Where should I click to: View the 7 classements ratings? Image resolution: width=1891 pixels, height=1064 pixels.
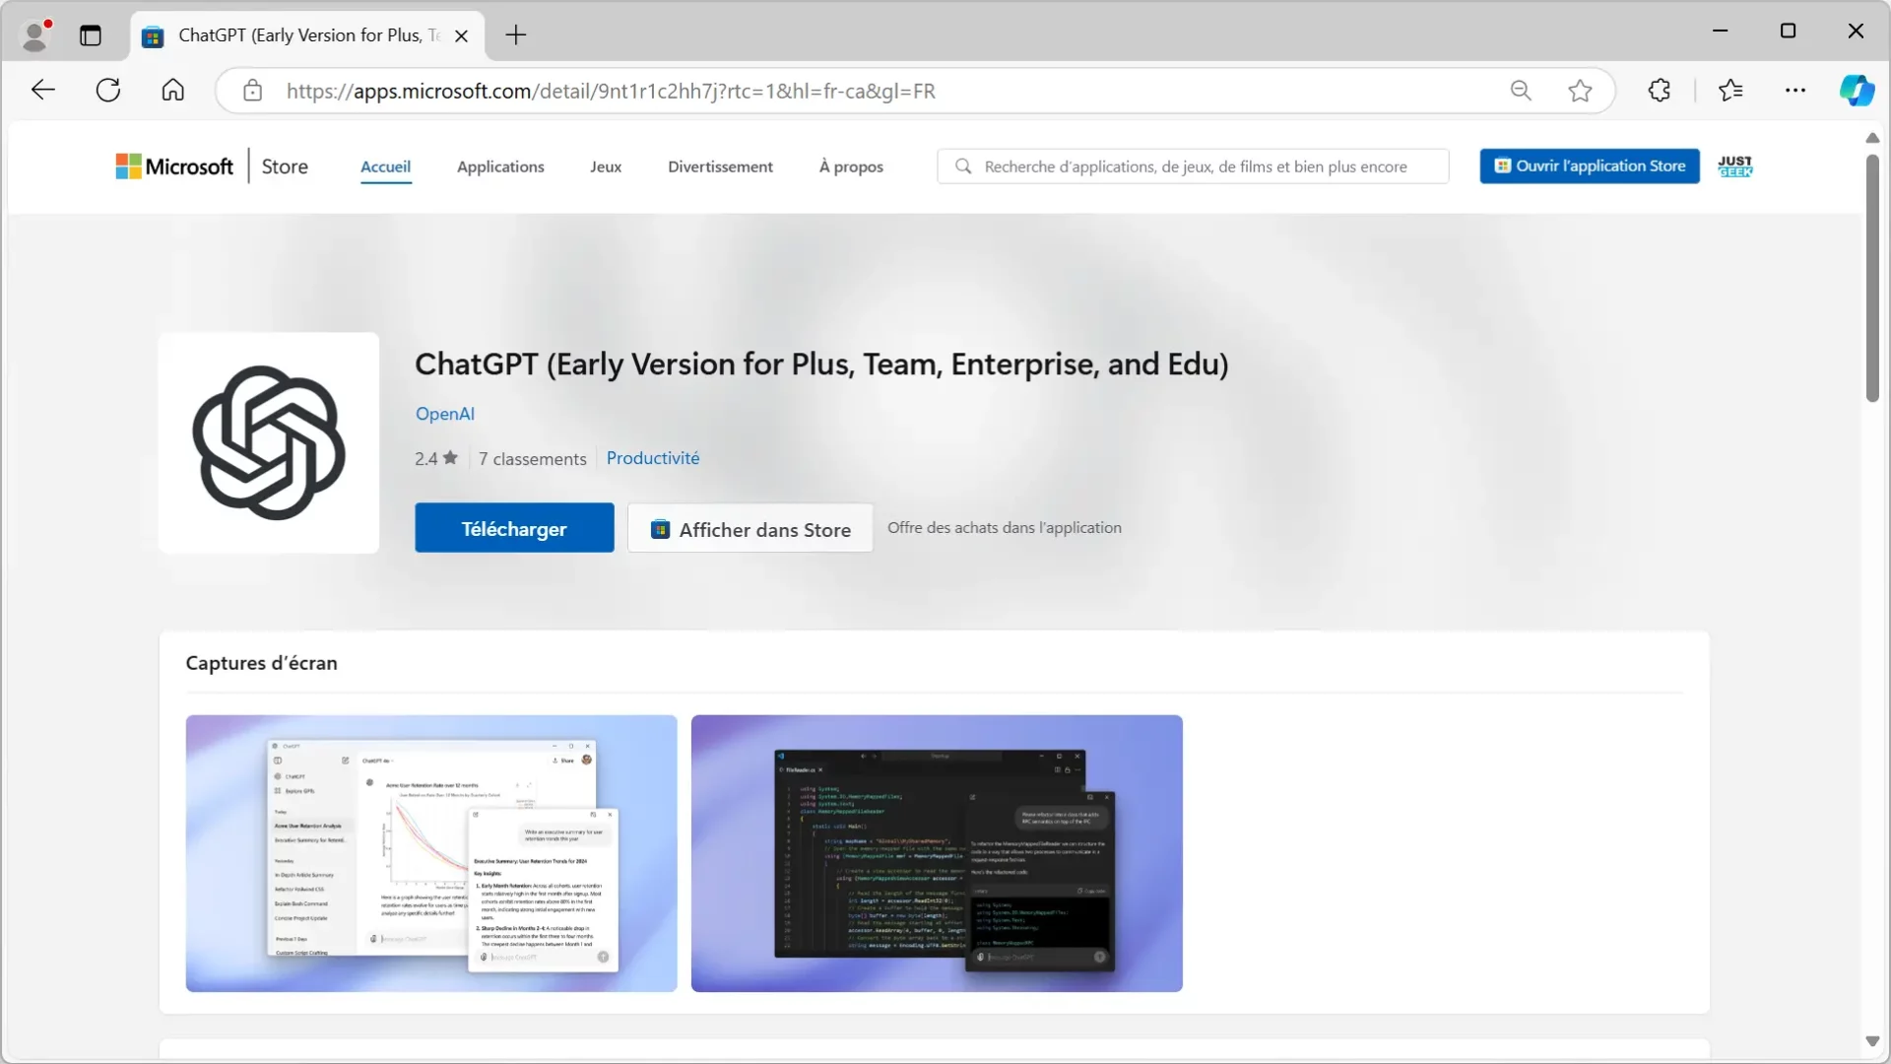[532, 459]
